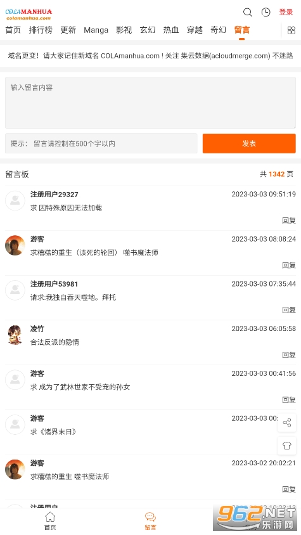
Task: Open the reading history clock icon
Action: click(266, 12)
